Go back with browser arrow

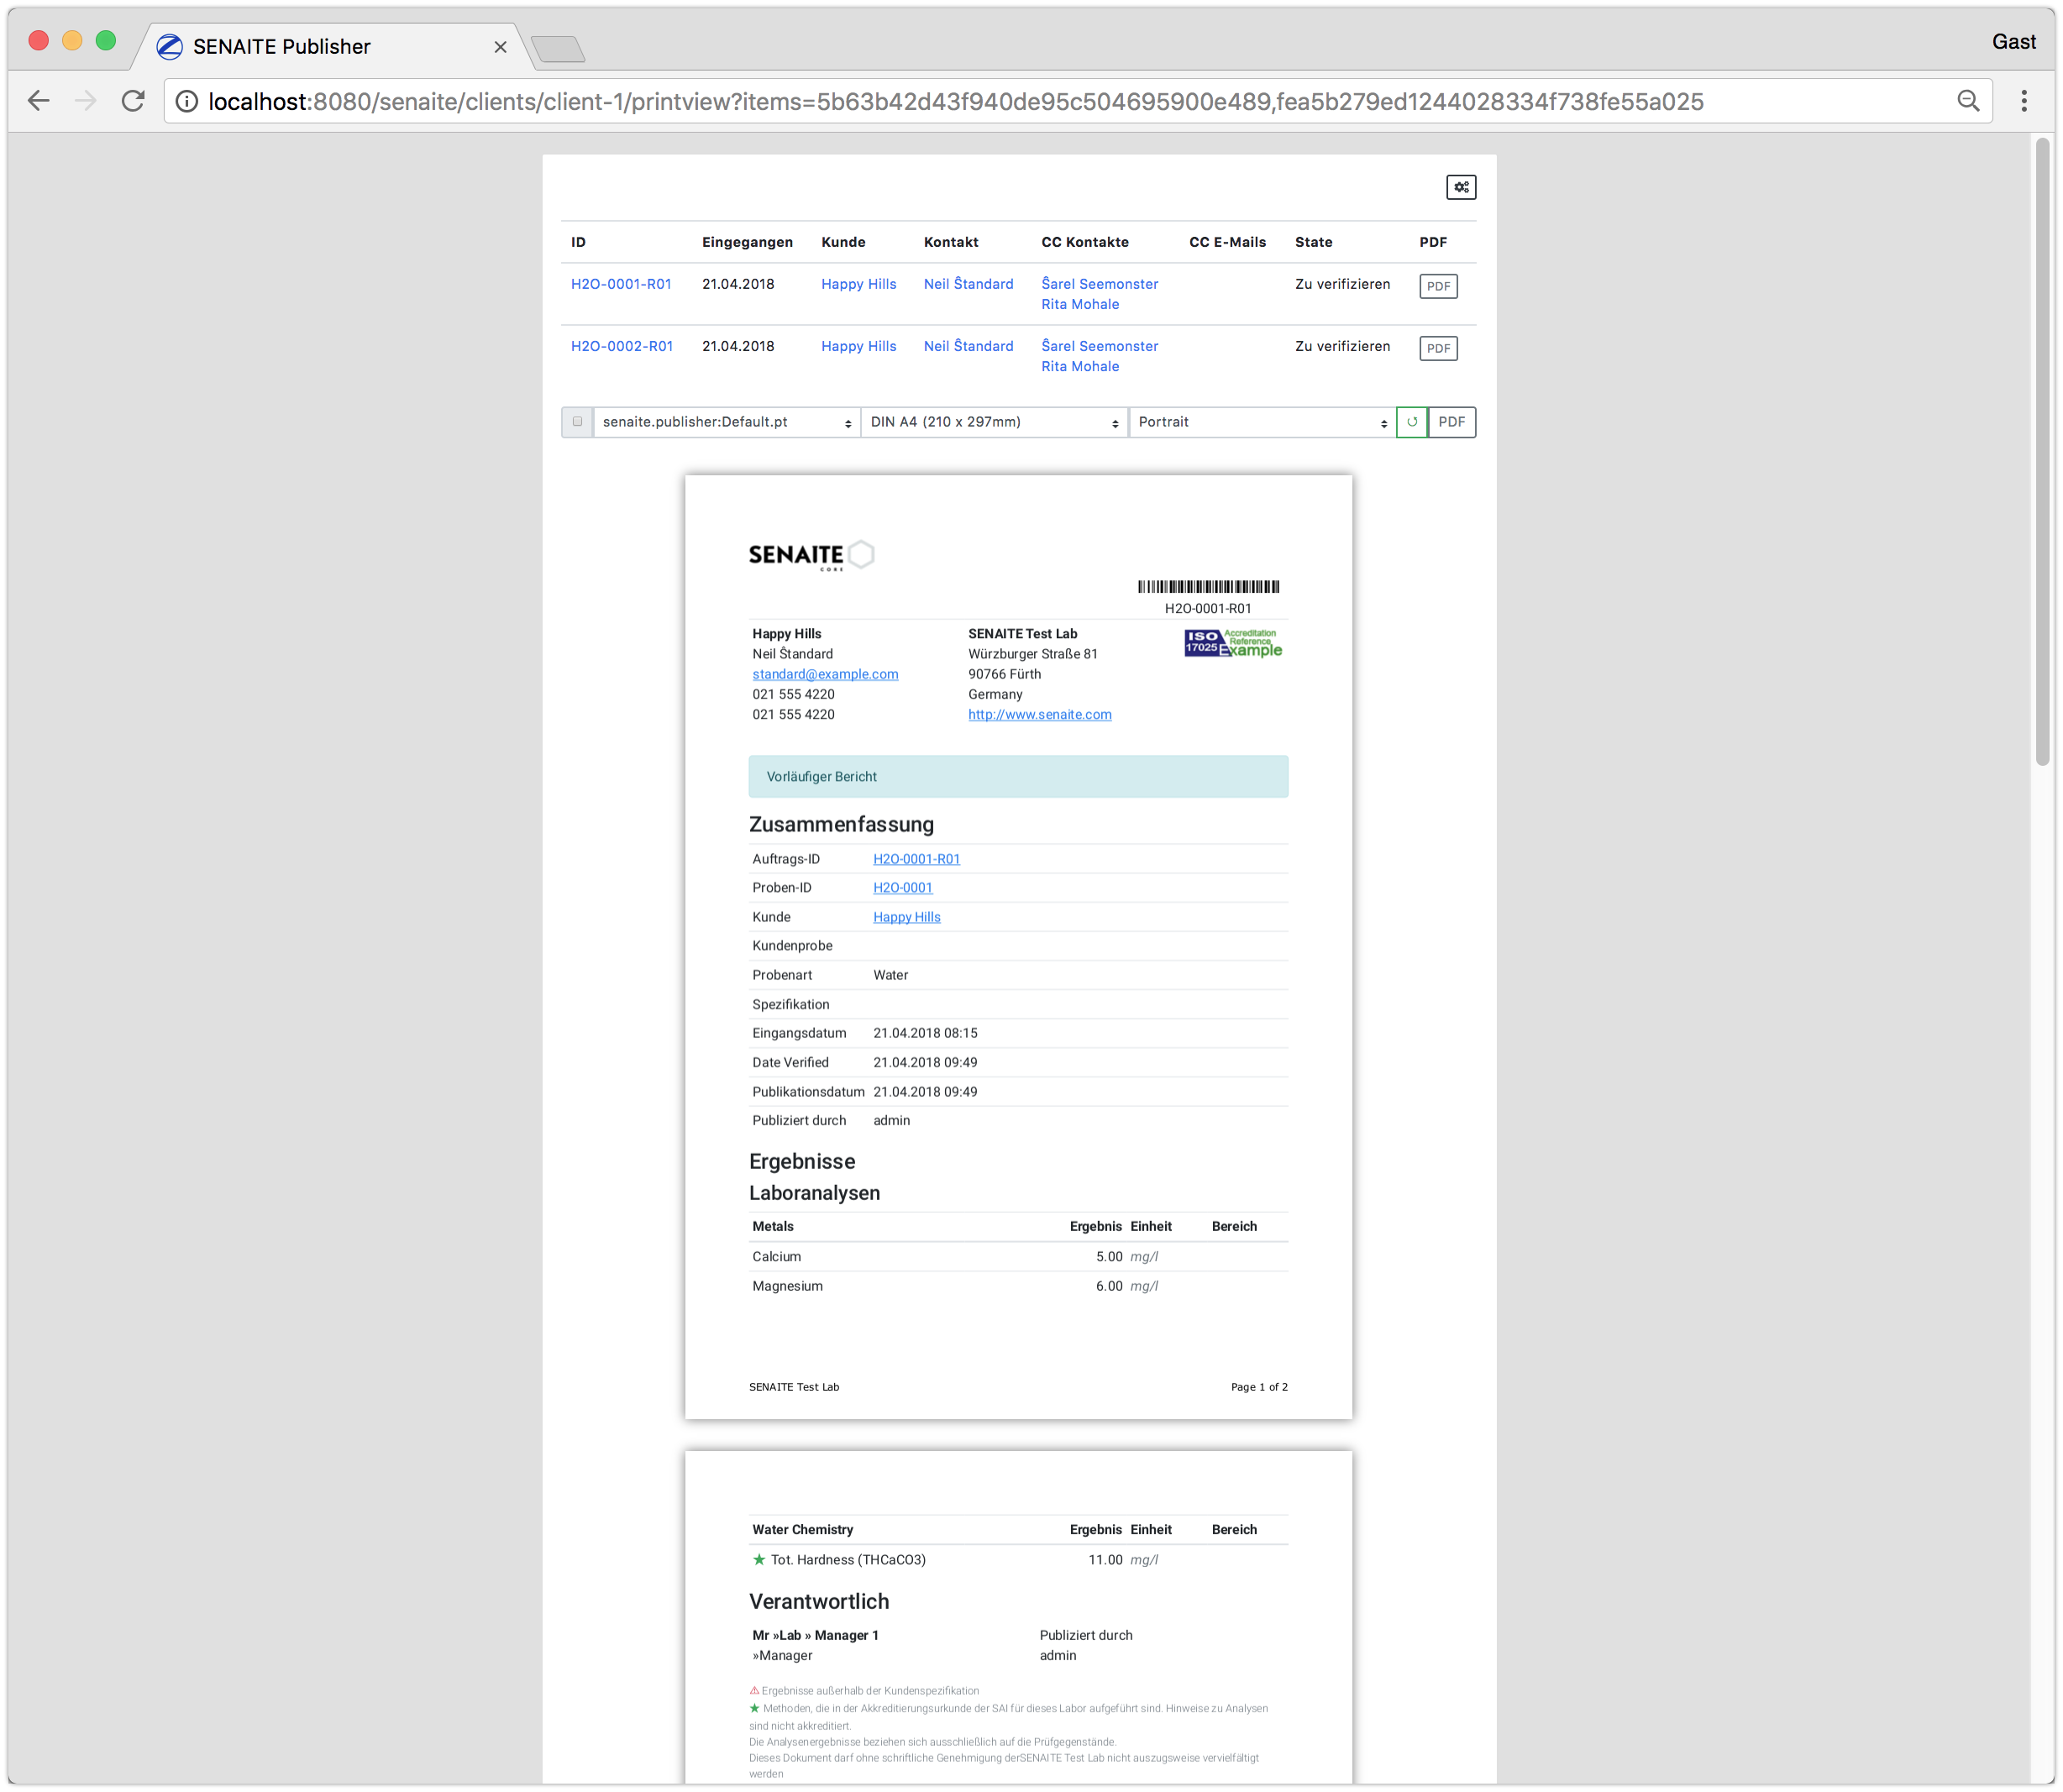point(38,101)
